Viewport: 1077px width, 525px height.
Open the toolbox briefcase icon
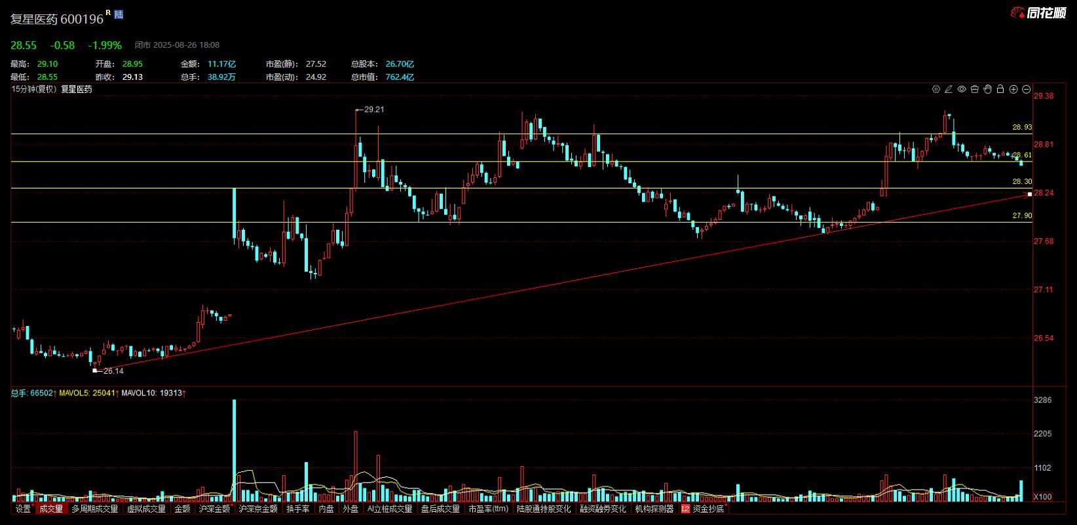pos(975,90)
